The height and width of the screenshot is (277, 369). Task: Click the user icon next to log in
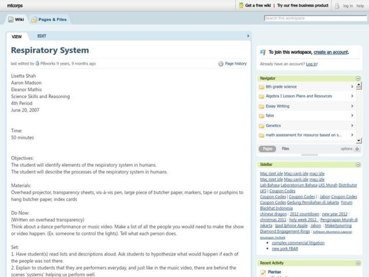[x=337, y=6]
